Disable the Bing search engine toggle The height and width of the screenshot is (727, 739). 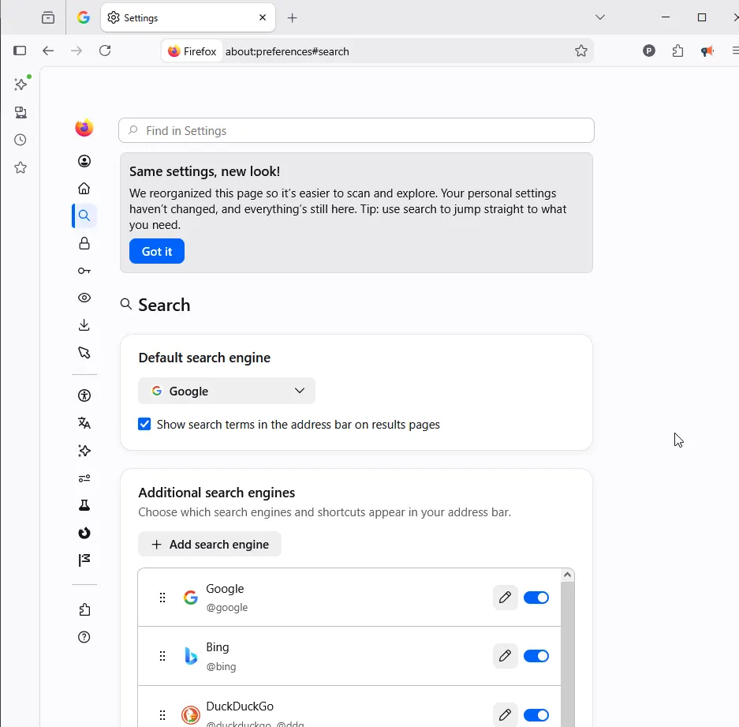(x=536, y=656)
